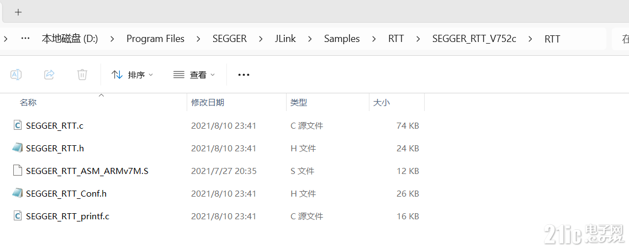This screenshot has height=248, width=629.
Task: Click the 26 KB size cell
Action: 408,194
